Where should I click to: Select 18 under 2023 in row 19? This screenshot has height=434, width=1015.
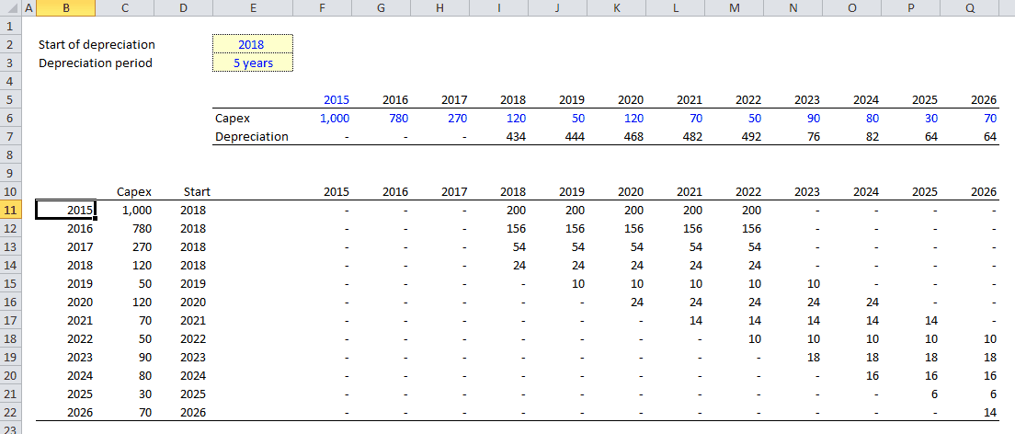coord(814,357)
